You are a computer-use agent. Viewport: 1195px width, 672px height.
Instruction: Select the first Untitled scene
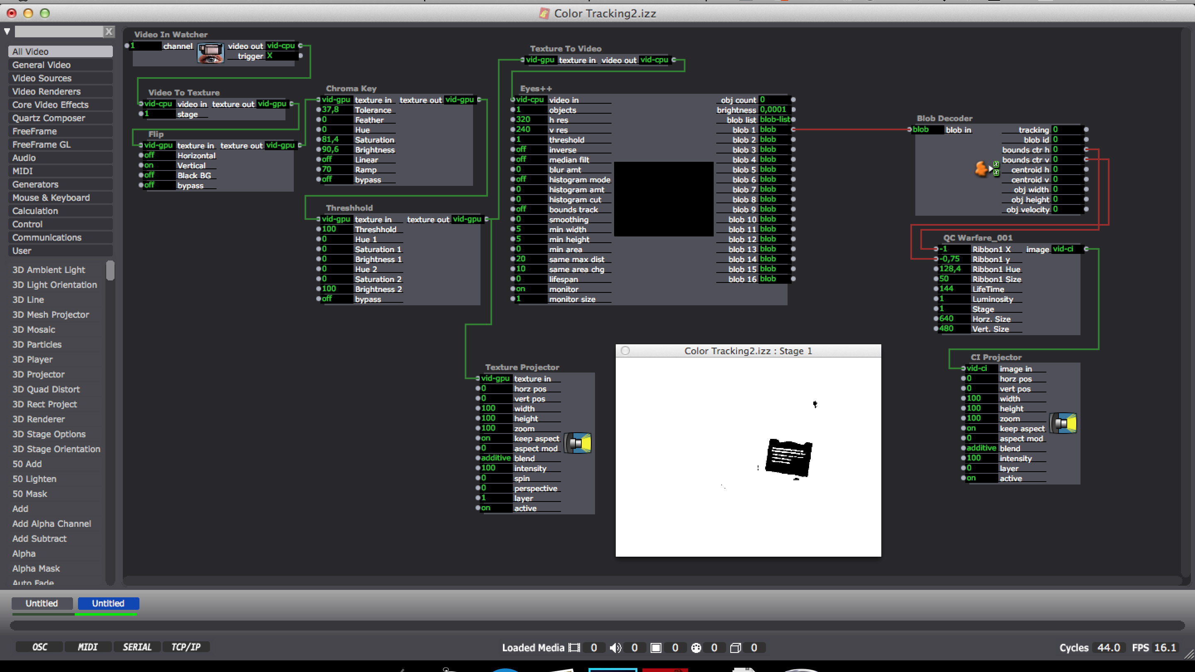click(x=42, y=603)
